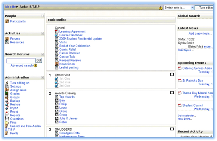Viewport: 217px width, 141px height.
Task: Toggle show only topic 1 Ofsted Visit
Action: point(172,74)
